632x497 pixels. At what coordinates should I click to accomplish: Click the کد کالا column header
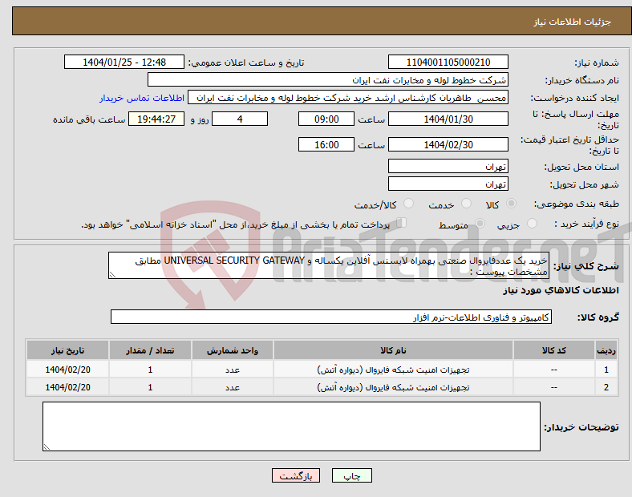554,350
